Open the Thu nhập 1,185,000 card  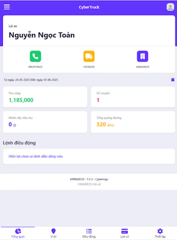pyautogui.click(x=45, y=97)
